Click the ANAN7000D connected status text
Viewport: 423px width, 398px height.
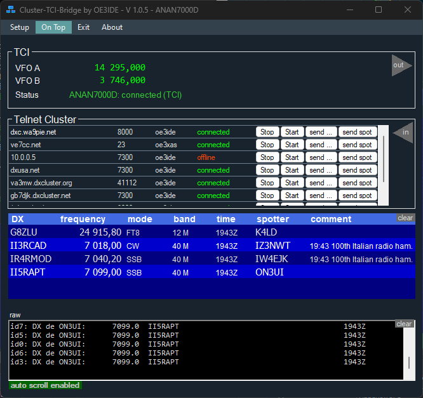click(126, 95)
